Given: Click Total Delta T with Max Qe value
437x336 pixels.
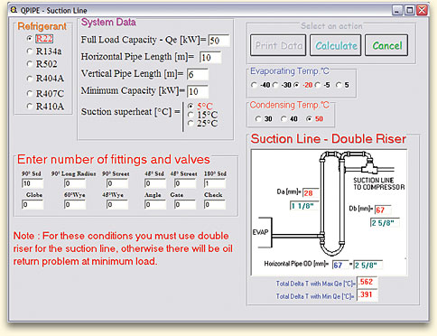Looking at the screenshot, I should point(367,282).
